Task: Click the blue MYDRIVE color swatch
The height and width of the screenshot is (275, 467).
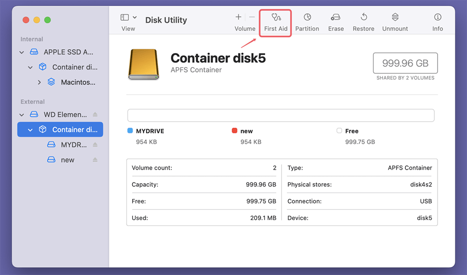Action: pyautogui.click(x=130, y=131)
